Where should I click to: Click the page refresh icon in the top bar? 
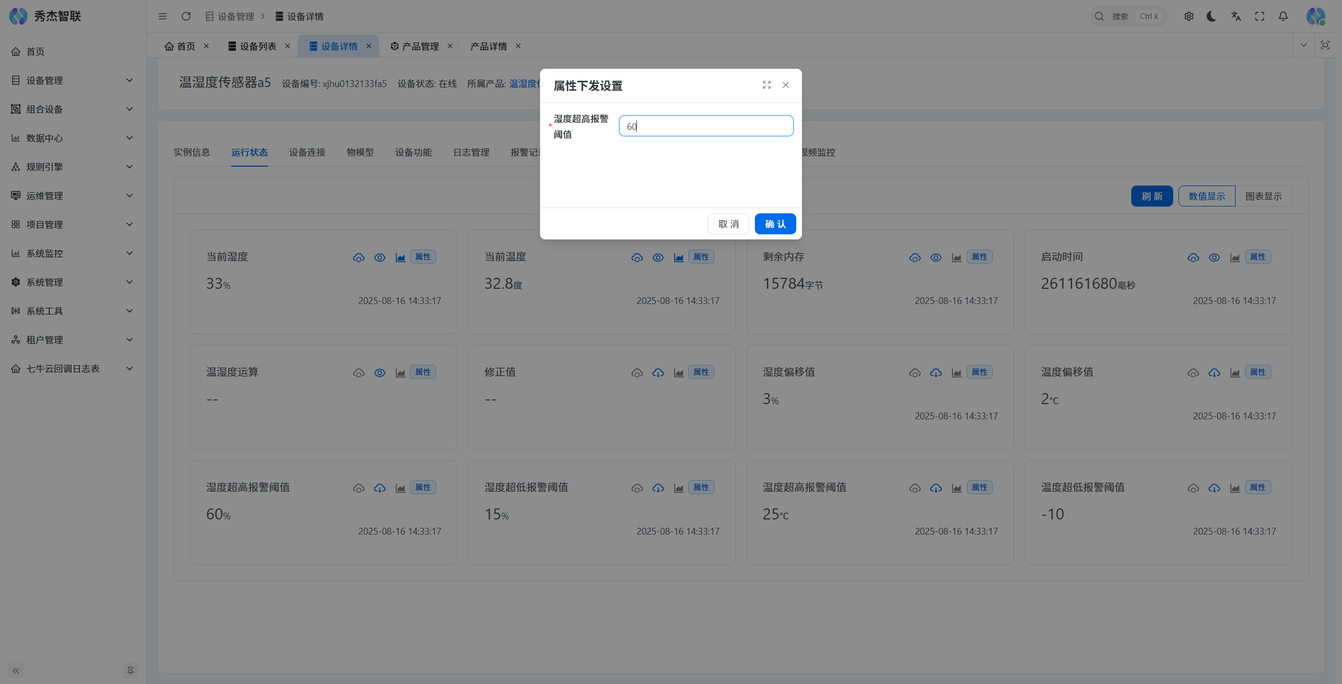[x=186, y=16]
